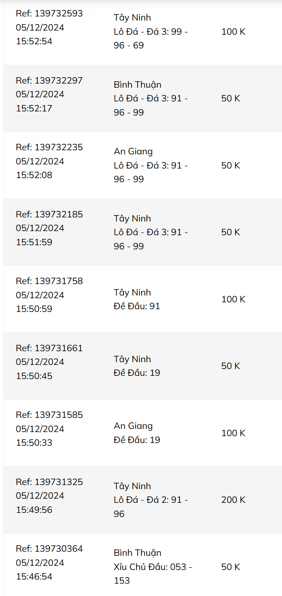Open bet entry Ref: 139732185
Viewport: 282px width, 596px height.
[49, 214]
